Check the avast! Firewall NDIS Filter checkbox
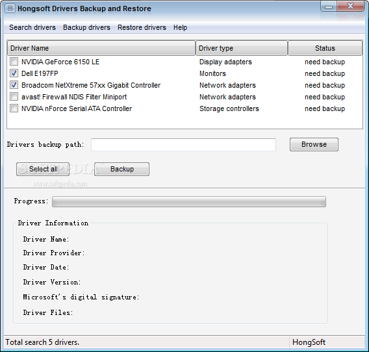 click(x=14, y=97)
